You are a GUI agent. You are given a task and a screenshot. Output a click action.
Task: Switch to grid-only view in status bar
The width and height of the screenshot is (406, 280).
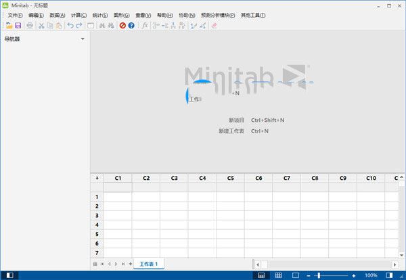278,275
